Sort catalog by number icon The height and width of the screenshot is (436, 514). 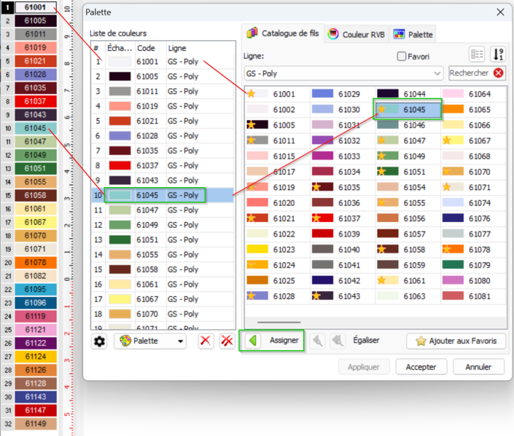click(x=498, y=55)
